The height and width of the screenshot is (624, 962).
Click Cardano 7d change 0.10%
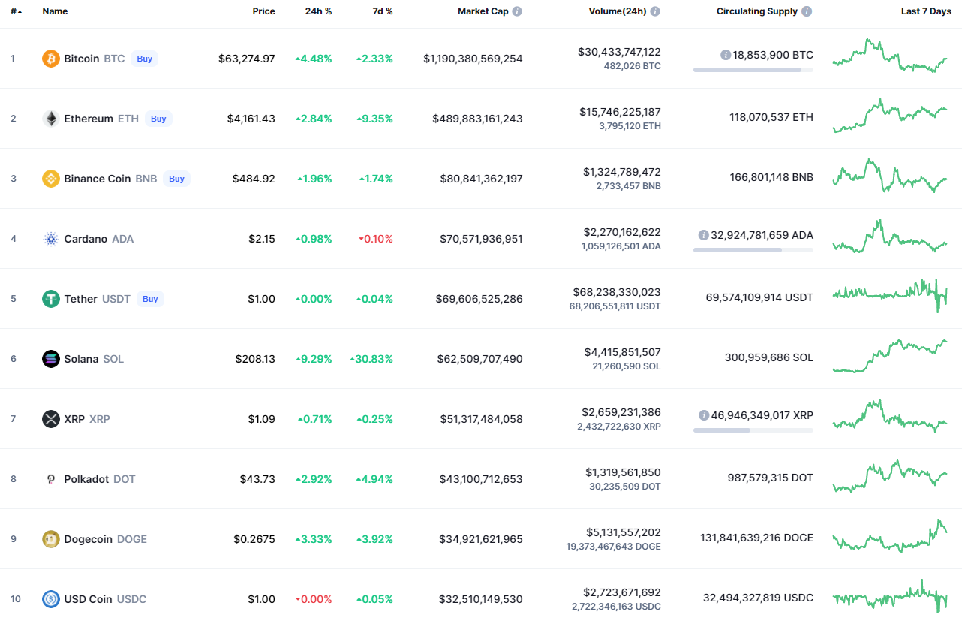[x=376, y=239]
